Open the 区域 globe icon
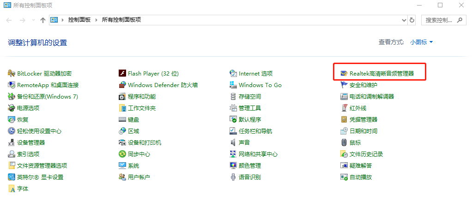Viewport: 472px width, 211px height. click(122, 131)
